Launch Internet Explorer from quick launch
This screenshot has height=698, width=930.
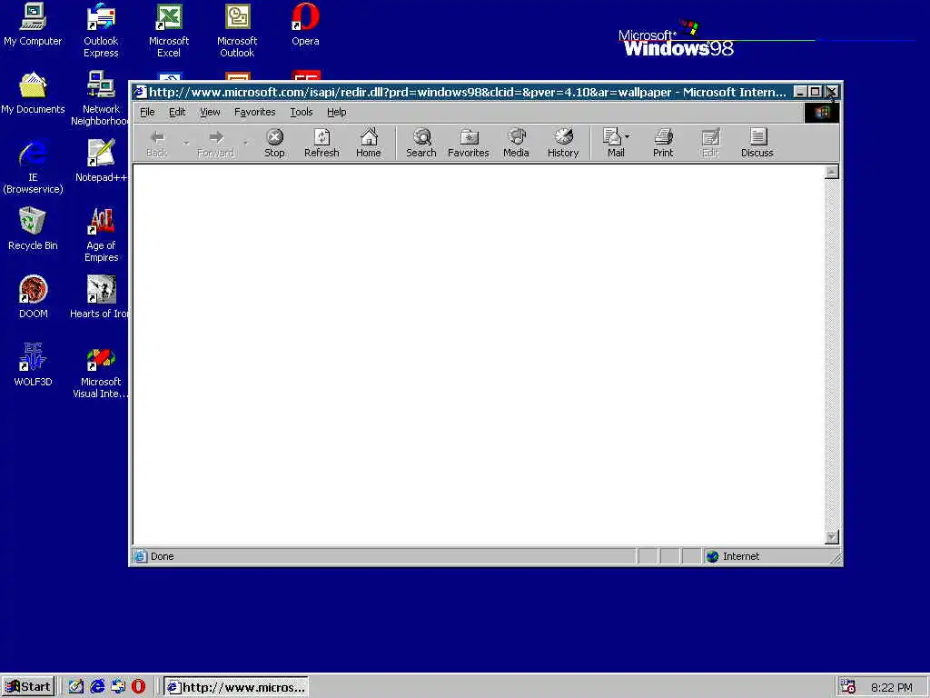coord(96,687)
